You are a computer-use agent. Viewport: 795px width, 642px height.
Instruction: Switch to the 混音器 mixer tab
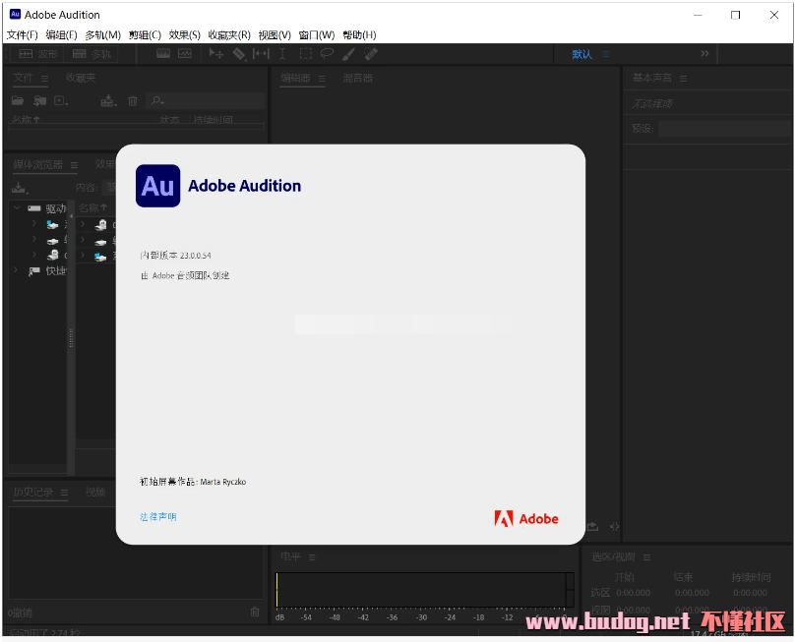358,78
